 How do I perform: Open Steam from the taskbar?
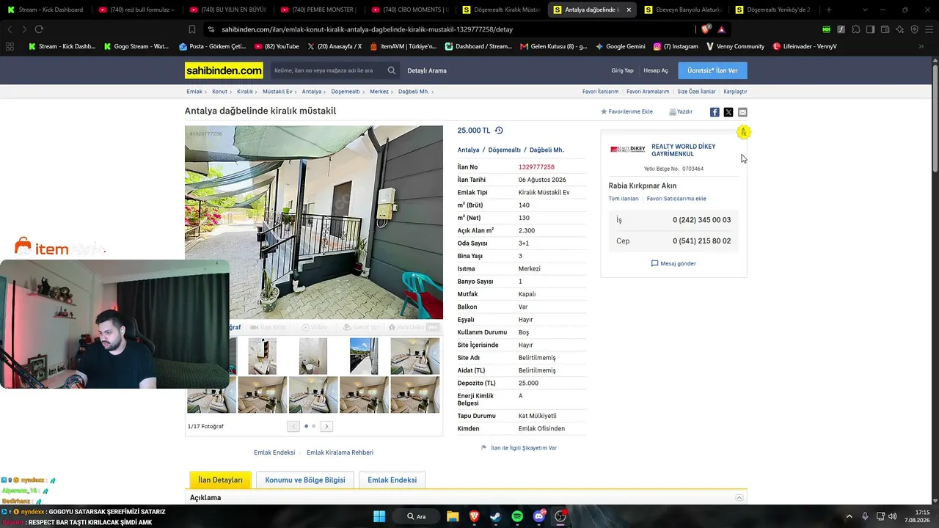(495, 516)
